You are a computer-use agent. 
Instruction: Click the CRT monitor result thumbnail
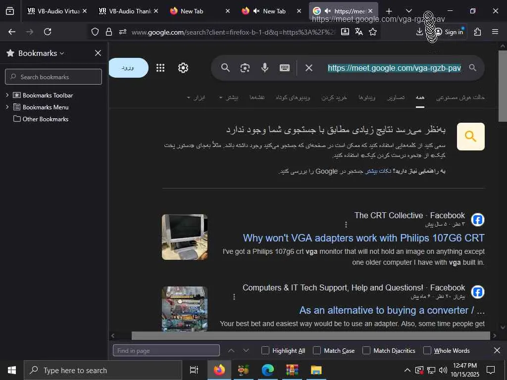pyautogui.click(x=185, y=237)
